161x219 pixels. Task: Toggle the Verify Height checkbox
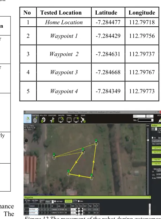[x=55, y=201]
